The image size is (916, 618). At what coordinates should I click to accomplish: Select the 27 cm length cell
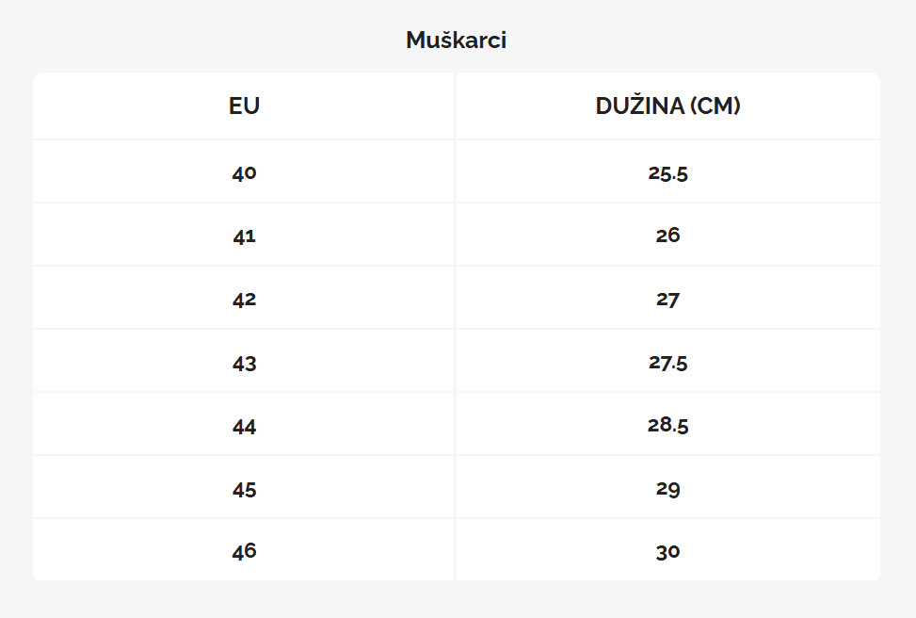(667, 300)
